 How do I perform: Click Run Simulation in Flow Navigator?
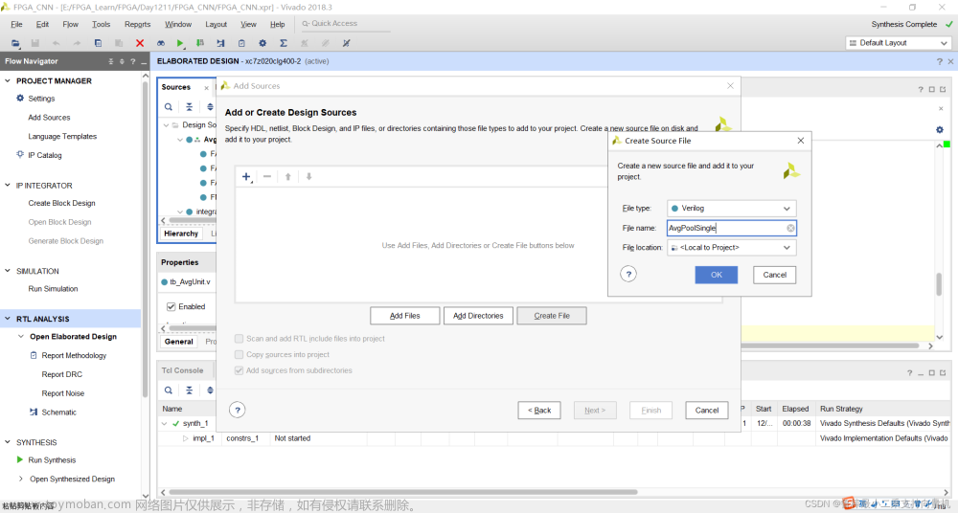coord(53,288)
